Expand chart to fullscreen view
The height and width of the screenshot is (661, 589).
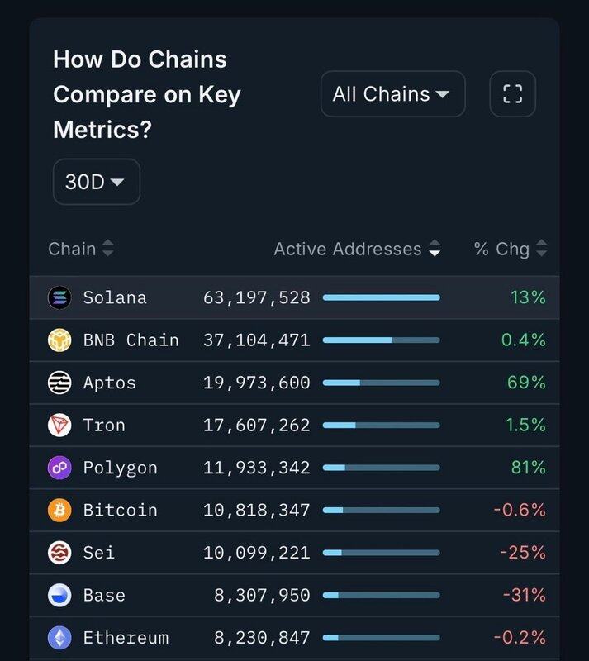coord(512,94)
